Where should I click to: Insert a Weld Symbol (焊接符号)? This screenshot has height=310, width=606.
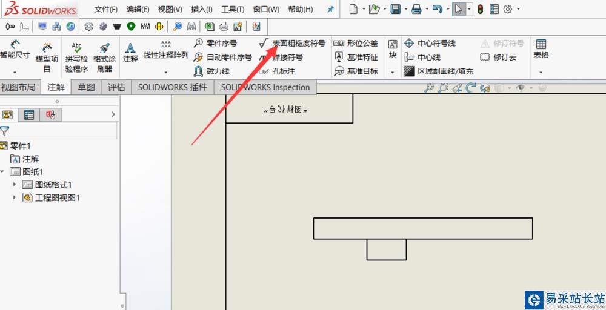[x=281, y=57]
